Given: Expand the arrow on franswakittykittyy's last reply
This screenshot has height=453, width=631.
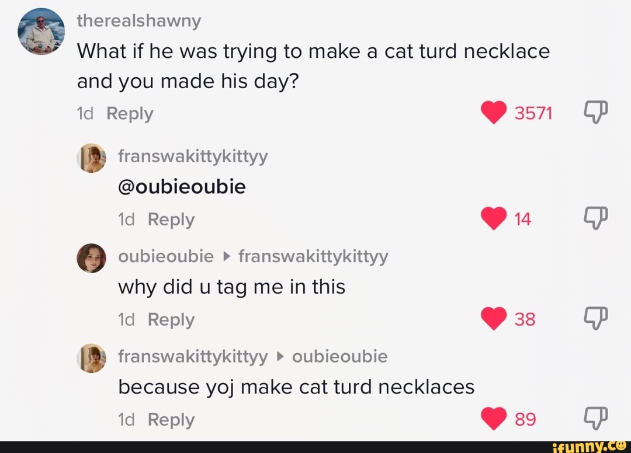Looking at the screenshot, I should click(281, 356).
